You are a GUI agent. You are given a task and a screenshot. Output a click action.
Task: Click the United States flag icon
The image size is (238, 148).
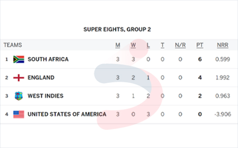[x=19, y=114]
